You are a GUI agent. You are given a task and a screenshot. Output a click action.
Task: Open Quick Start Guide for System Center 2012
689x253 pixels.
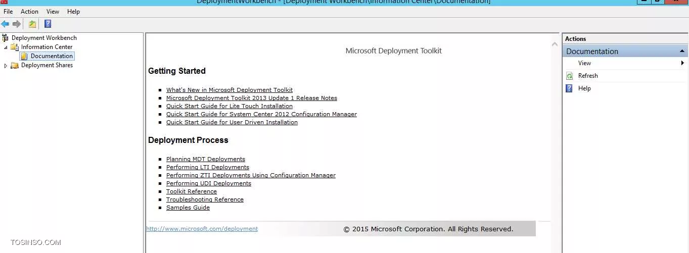[261, 114]
